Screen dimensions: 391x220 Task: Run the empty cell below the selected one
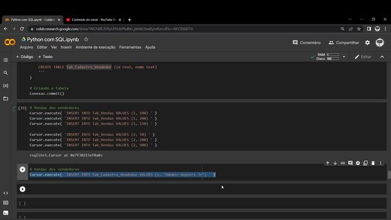(23, 189)
